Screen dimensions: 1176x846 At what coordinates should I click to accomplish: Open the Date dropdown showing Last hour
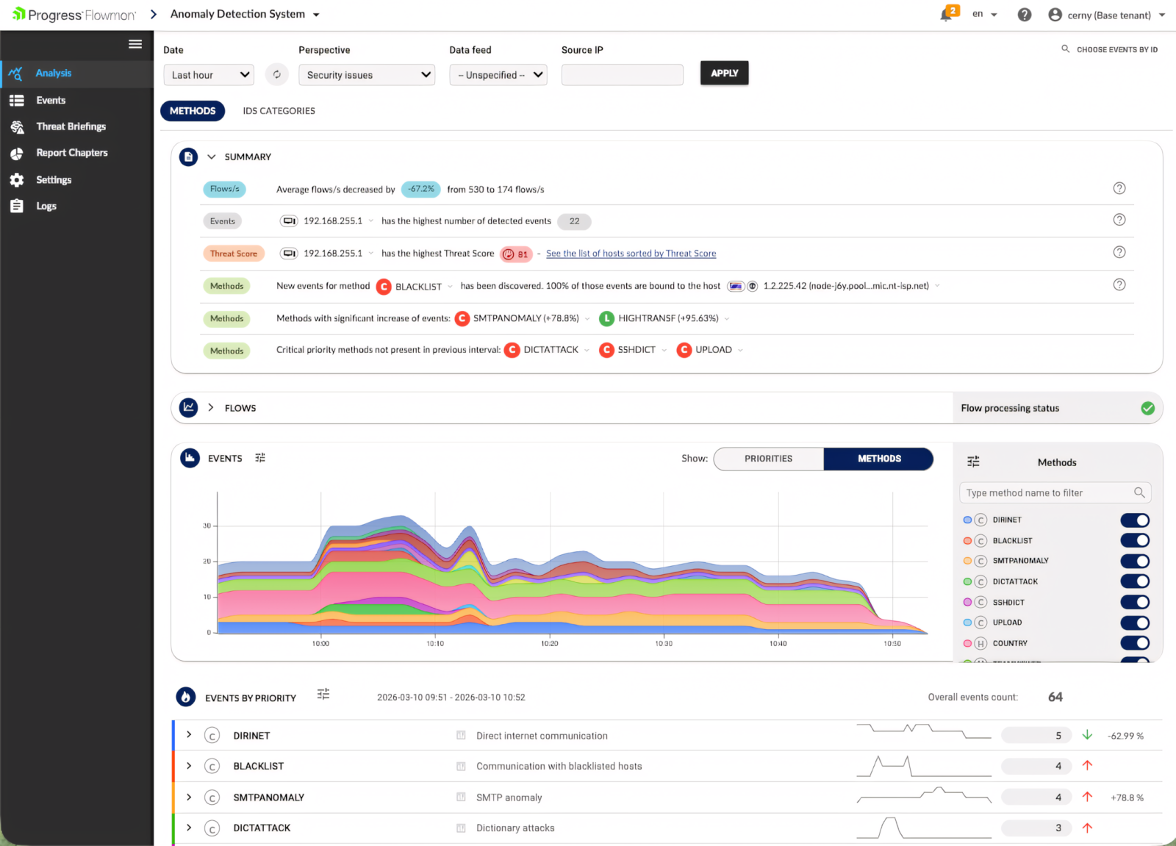tap(209, 75)
